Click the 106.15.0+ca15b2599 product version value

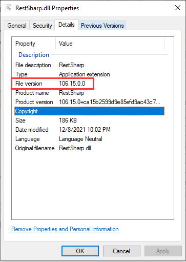pyautogui.click(x=110, y=102)
